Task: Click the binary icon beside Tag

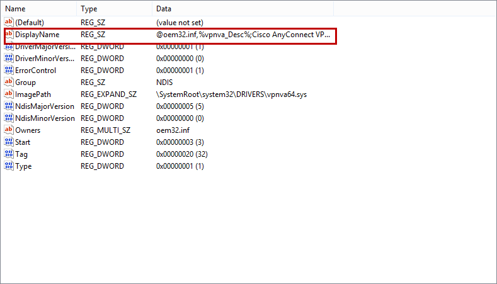Action: tap(9, 154)
